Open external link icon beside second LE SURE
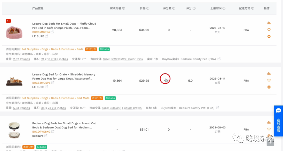The image size is (283, 151). (47, 87)
